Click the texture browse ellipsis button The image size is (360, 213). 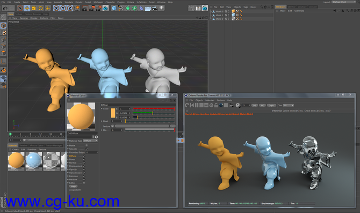click(172, 126)
